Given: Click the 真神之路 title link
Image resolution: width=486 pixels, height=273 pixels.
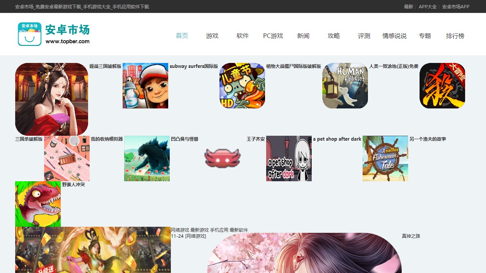Looking at the screenshot, I should (x=411, y=236).
